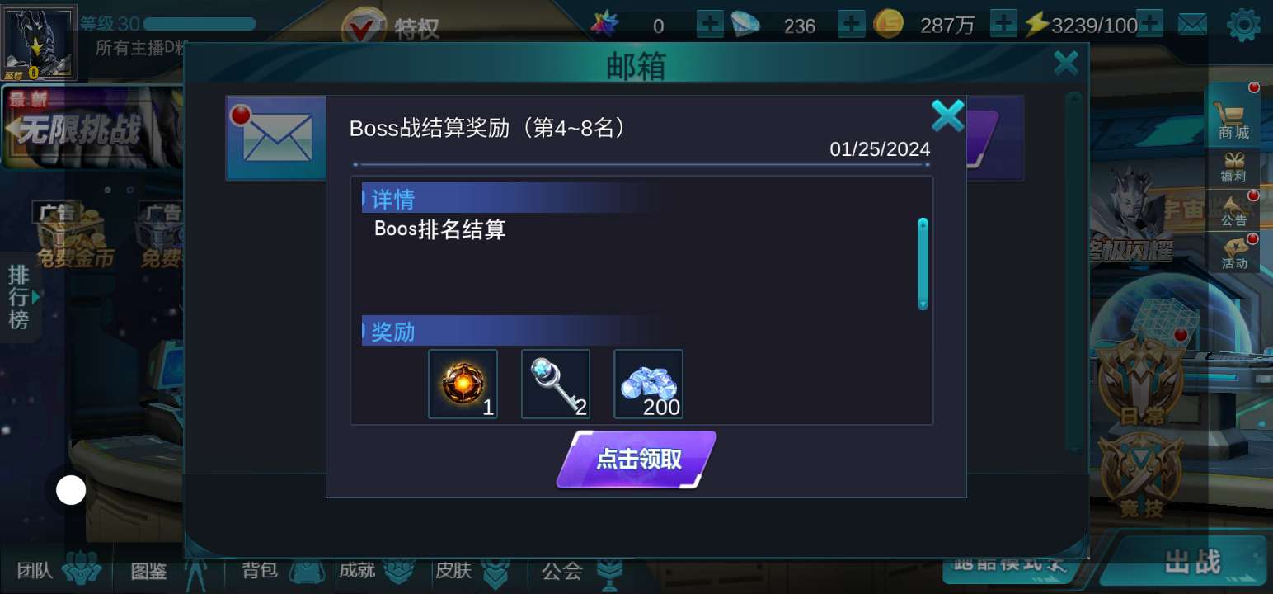The height and width of the screenshot is (594, 1273).
Task: Open the 福利 welfare gift icon
Action: 1234,167
